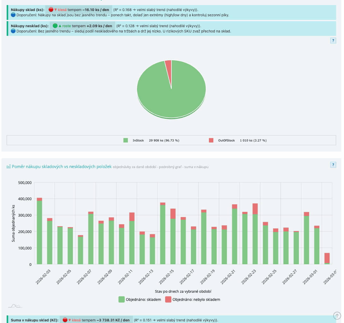The image size is (344, 323).
Task: Click red down indicator in Nákupy sklad (ks) row
Action: [51, 10]
